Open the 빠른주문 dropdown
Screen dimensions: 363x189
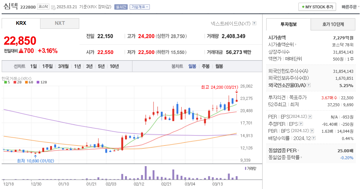pyautogui.click(x=350, y=7)
